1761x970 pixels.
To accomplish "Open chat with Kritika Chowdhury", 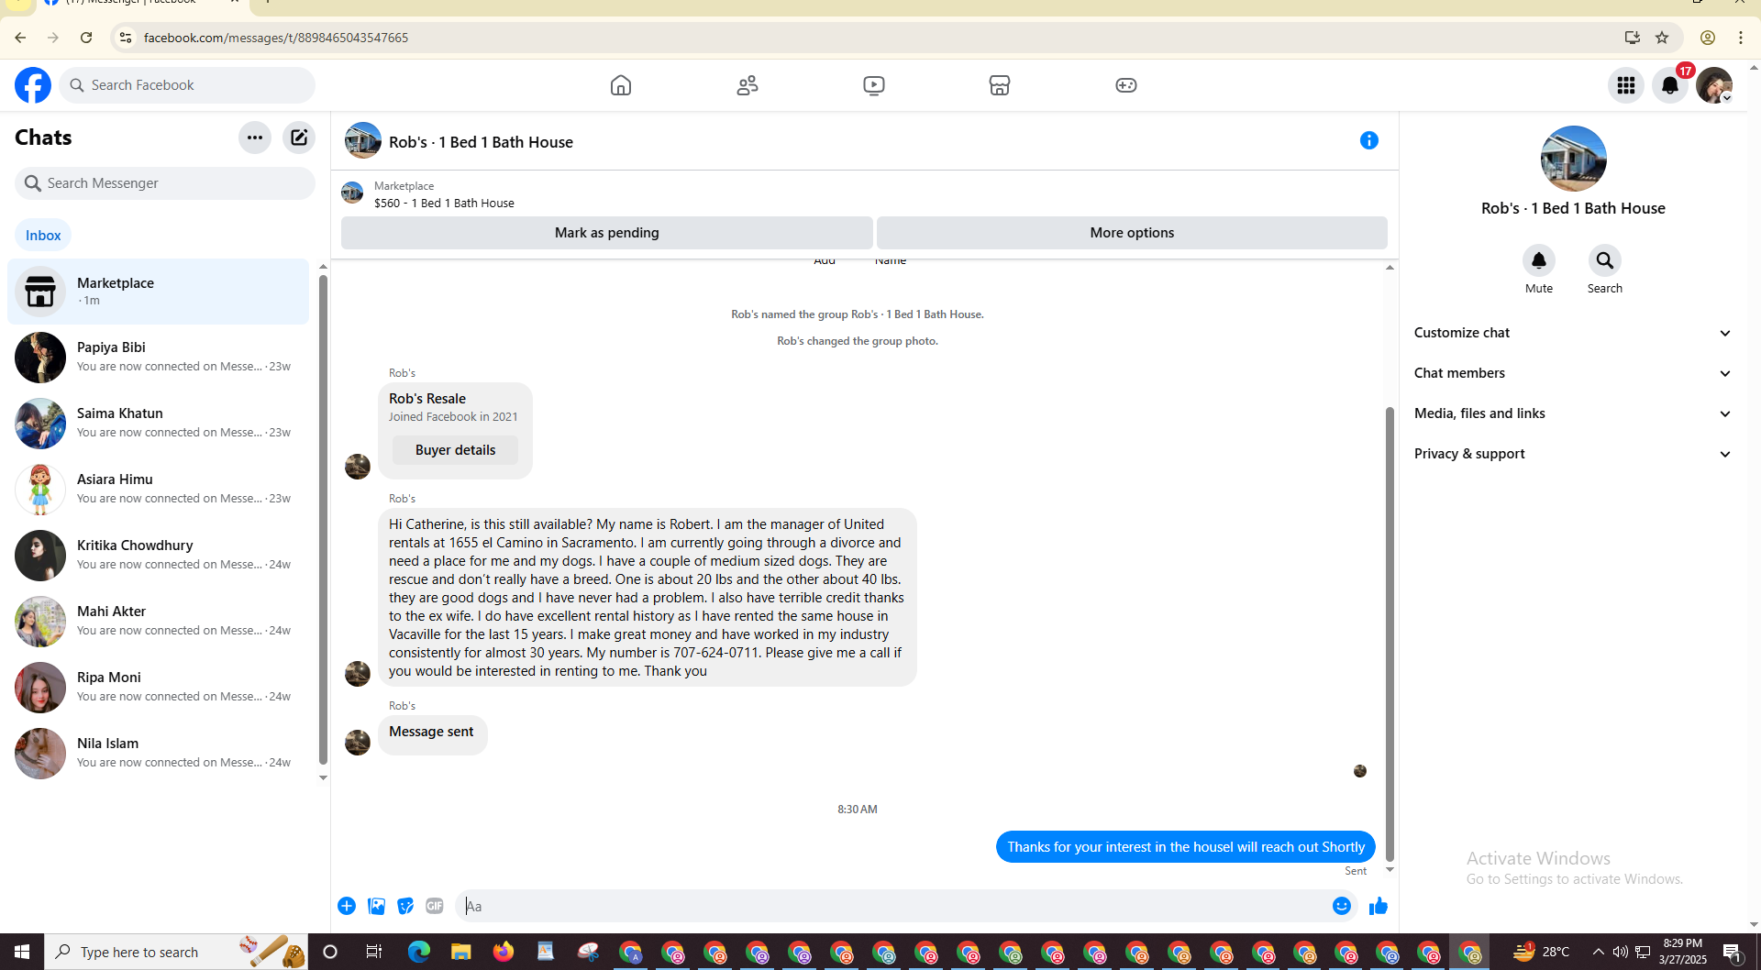I will (x=159, y=556).
